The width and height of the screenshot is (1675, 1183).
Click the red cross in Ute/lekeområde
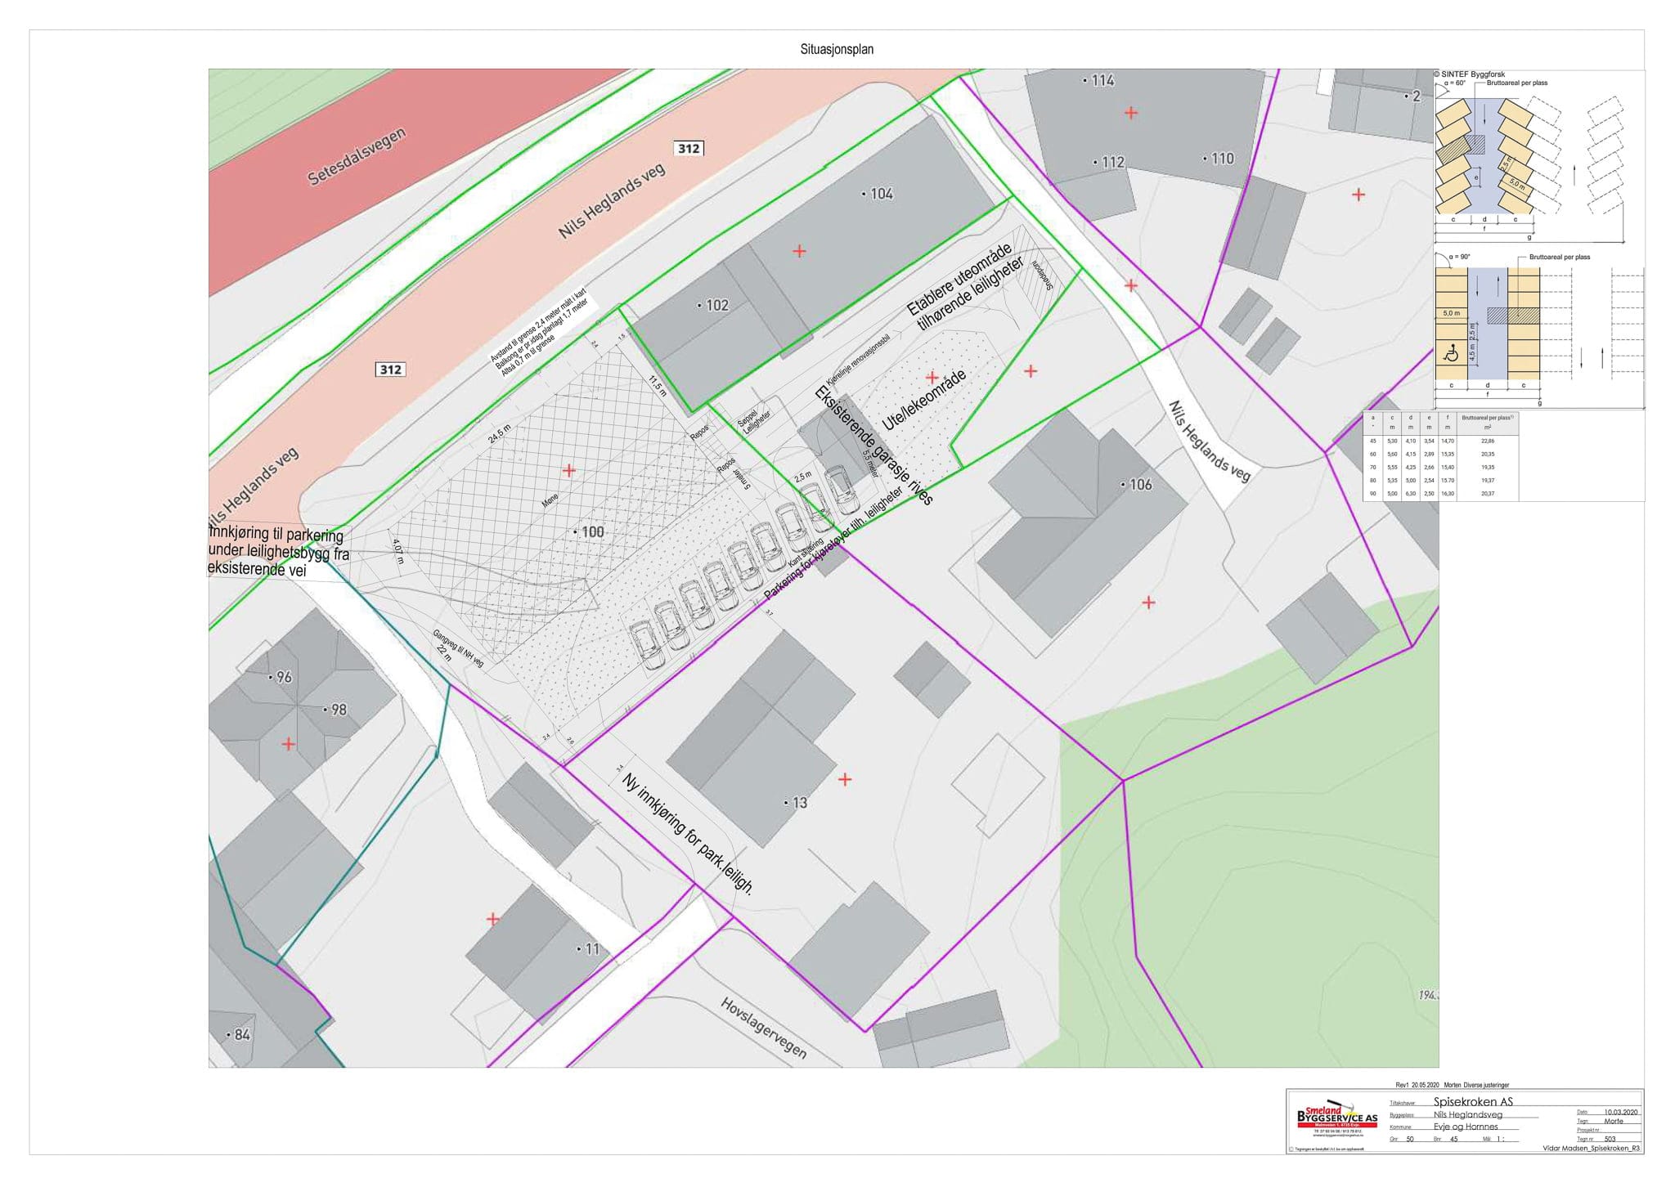tap(932, 377)
